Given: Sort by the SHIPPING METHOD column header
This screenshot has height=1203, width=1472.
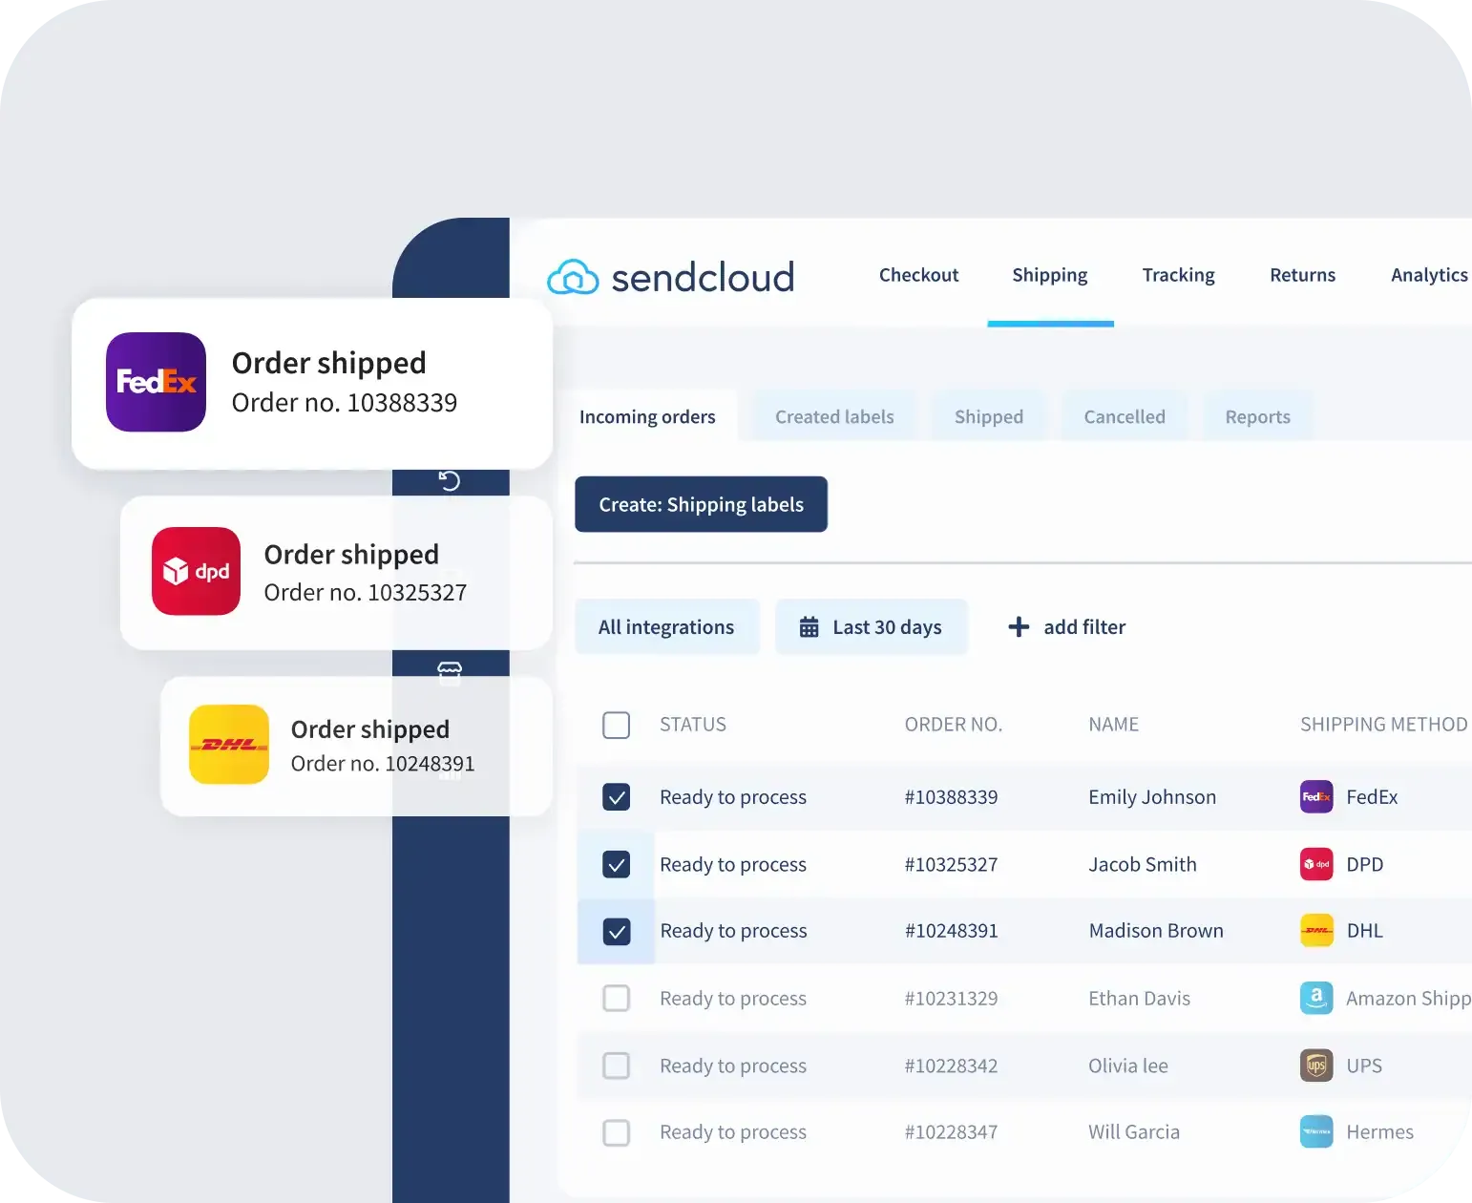Looking at the screenshot, I should pyautogui.click(x=1383, y=725).
